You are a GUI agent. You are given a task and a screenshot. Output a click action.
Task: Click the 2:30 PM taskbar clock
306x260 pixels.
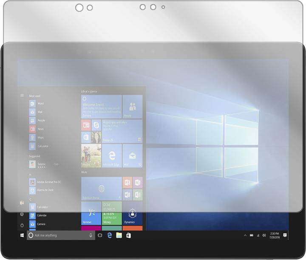(x=275, y=235)
